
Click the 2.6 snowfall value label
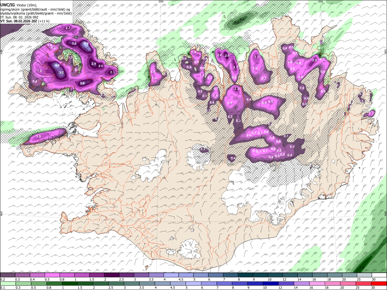101,66
